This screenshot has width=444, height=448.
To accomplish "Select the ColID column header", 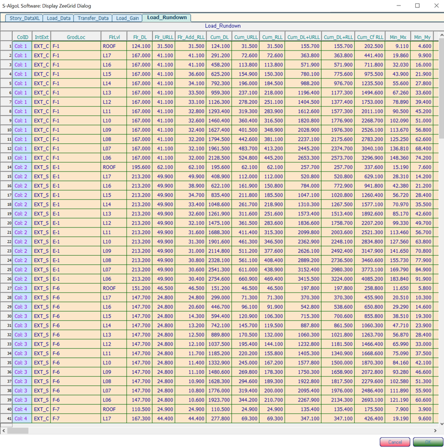I will pos(22,37).
